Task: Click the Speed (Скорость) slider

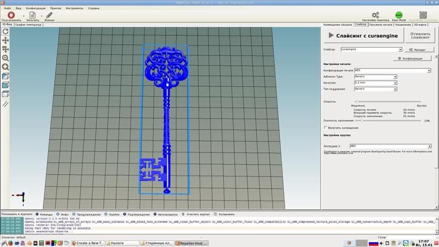Action: 387,102
